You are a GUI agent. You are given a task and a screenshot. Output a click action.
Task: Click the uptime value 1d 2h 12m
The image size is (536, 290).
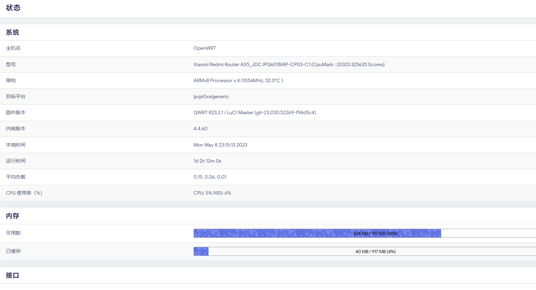[x=207, y=161]
